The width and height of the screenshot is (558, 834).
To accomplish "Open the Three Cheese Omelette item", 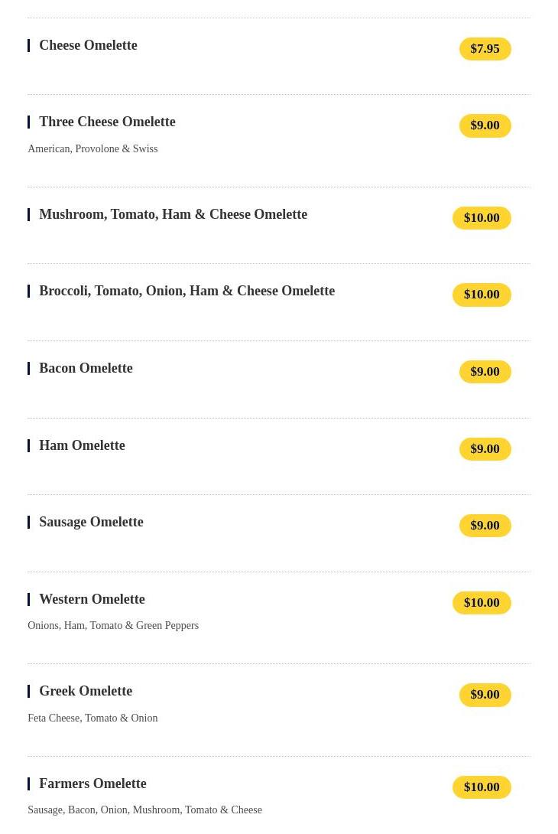I will pyautogui.click(x=107, y=122).
